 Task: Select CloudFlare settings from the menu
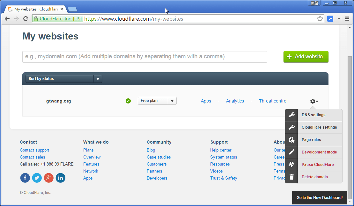320,127
